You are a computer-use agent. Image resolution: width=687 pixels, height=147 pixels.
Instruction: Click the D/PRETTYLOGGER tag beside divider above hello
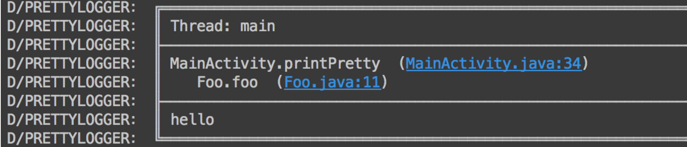pyautogui.click(x=72, y=101)
